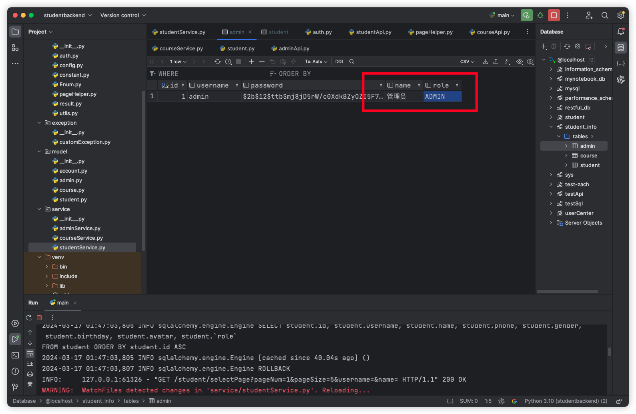Toggle soft-wrap in the run console
This screenshot has width=636, height=414.
(30, 353)
